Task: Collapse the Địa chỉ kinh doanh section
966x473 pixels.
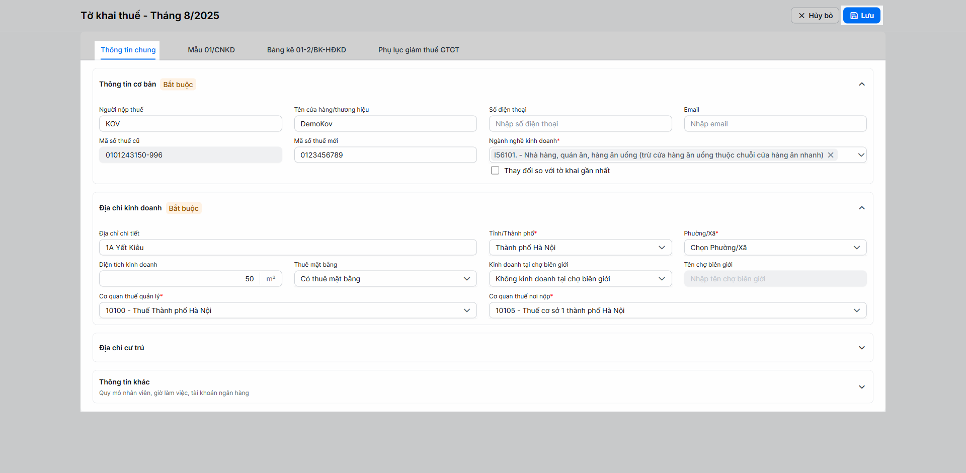Action: 861,208
